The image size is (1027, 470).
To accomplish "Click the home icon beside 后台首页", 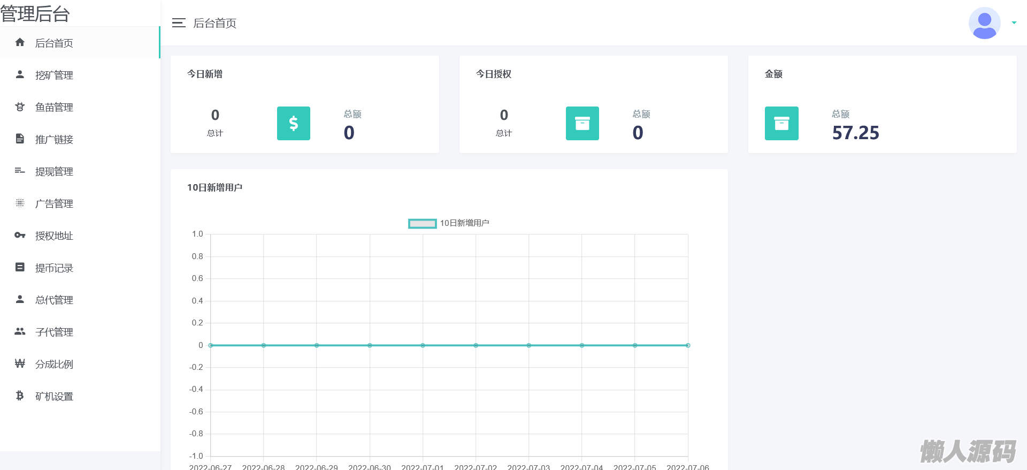I will point(20,42).
